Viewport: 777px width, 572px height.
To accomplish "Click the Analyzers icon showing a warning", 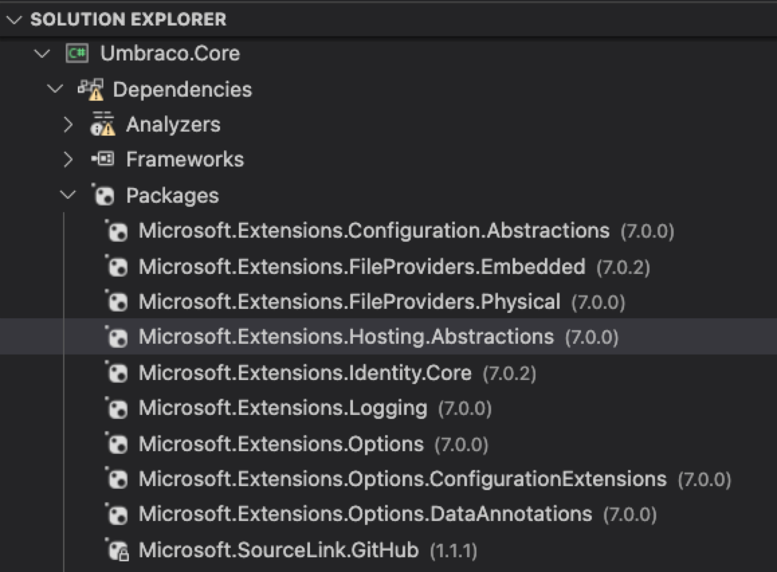I will 101,124.
